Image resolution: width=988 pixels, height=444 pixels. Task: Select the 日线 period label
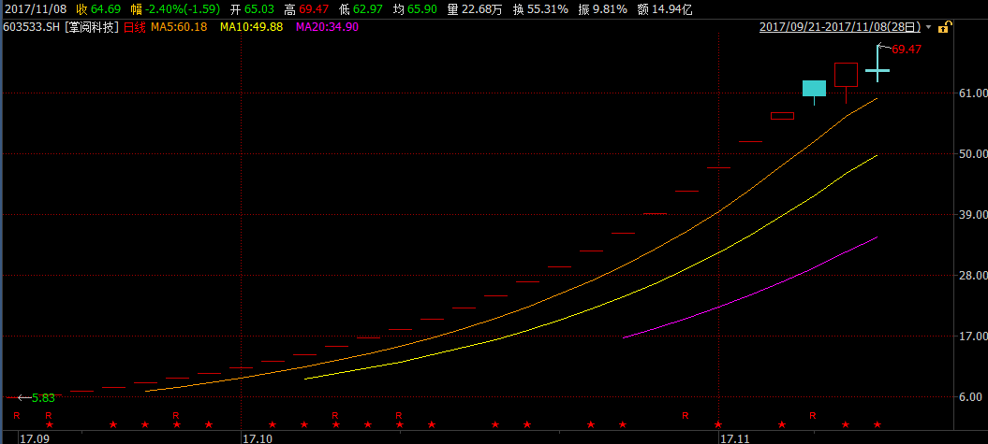point(136,27)
